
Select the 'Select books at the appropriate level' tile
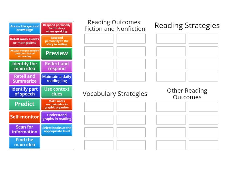point(57,130)
